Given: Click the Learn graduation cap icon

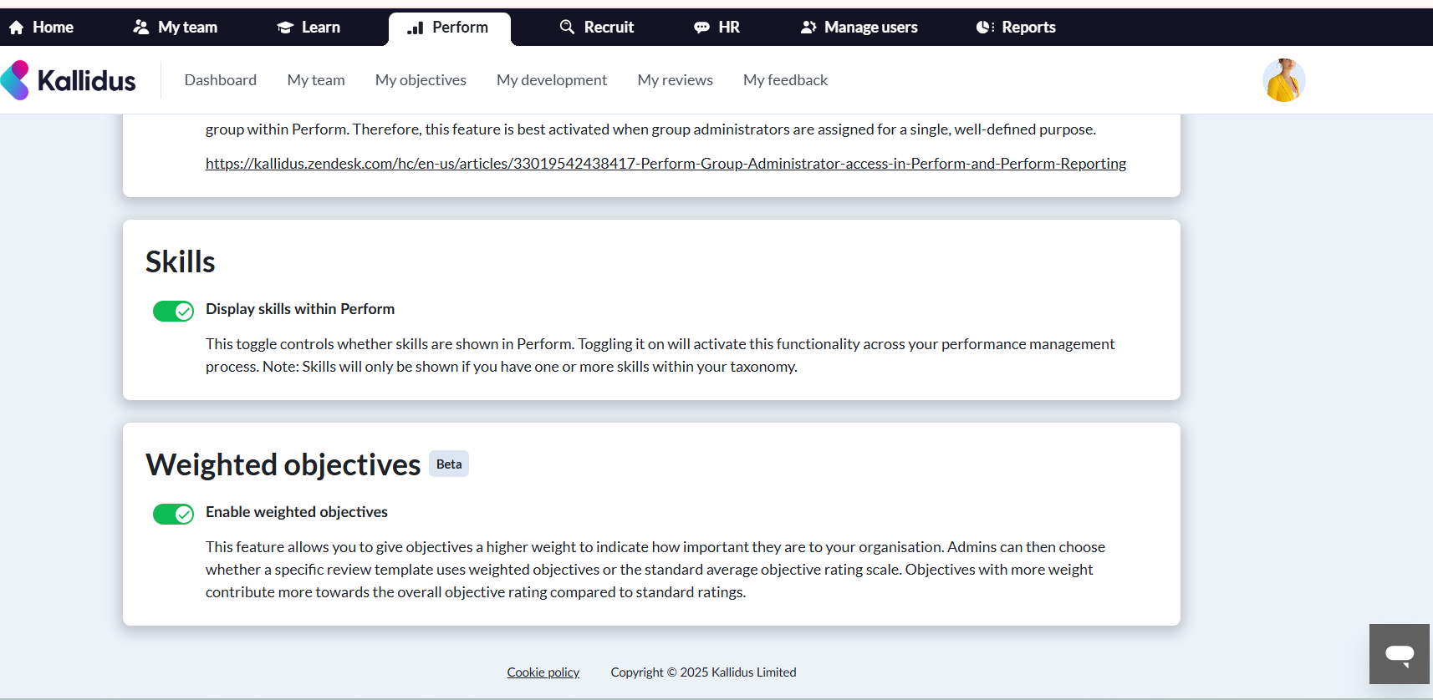Looking at the screenshot, I should [285, 28].
